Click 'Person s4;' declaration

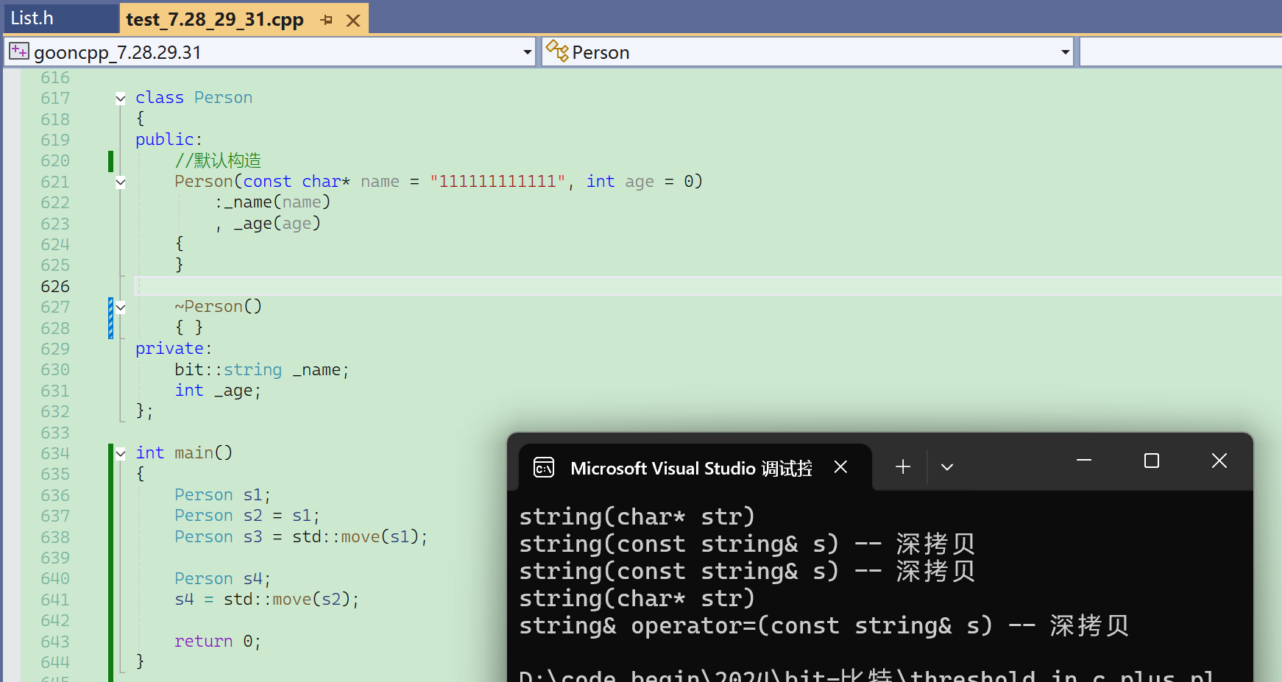click(223, 579)
